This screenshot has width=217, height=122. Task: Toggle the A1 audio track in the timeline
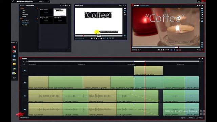point(25,96)
